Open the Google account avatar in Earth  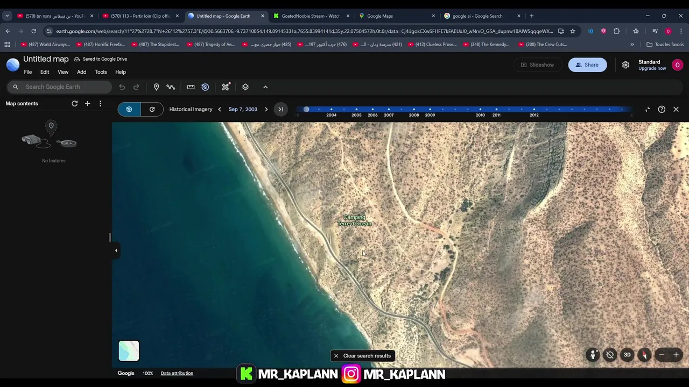pos(677,65)
